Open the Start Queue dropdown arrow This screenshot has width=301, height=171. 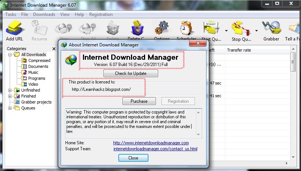[226, 31]
